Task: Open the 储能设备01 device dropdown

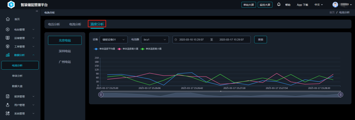Action: [114, 40]
